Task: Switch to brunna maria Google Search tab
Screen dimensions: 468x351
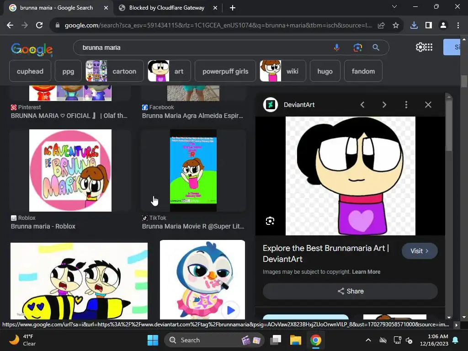Action: (56, 8)
